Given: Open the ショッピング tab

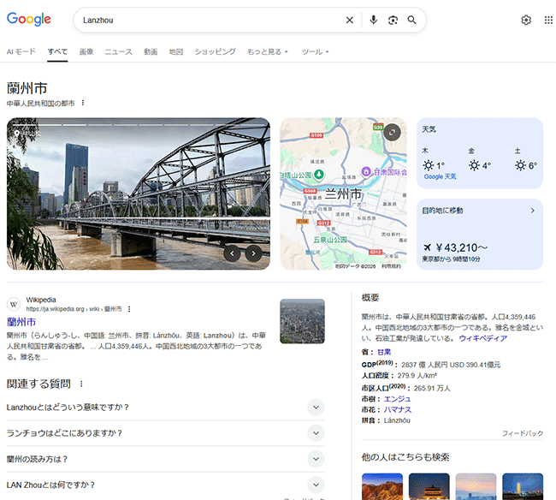Looking at the screenshot, I should pos(215,52).
